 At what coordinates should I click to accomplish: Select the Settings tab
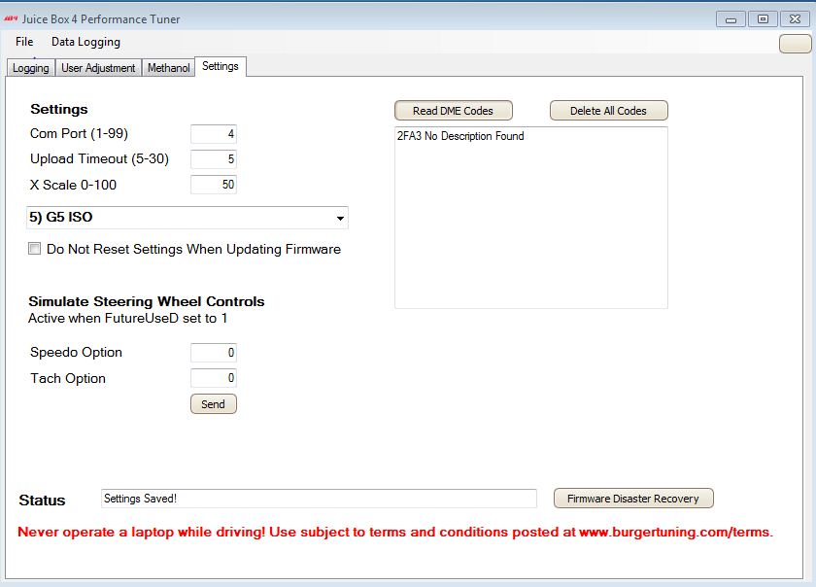[x=221, y=66]
